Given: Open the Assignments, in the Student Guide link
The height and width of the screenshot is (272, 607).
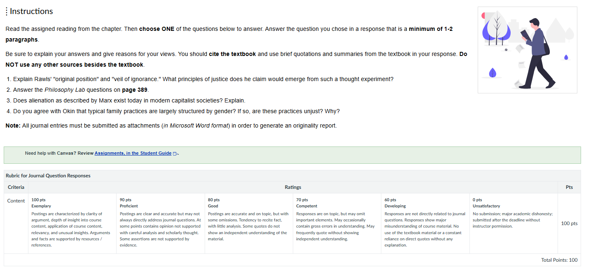Looking at the screenshot, I should pyautogui.click(x=133, y=153).
